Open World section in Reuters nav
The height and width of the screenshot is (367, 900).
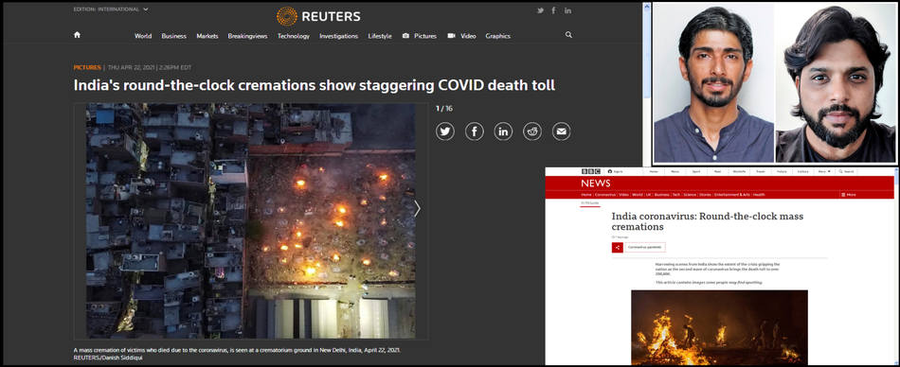[x=143, y=36]
